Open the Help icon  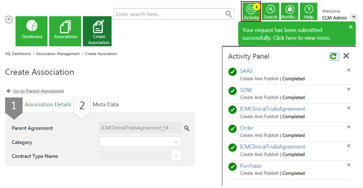[x=309, y=11]
